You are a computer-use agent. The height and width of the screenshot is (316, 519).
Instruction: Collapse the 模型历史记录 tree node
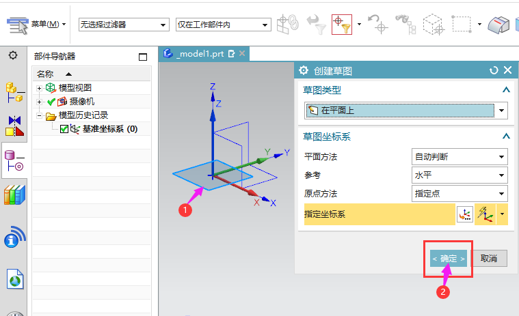click(x=40, y=115)
